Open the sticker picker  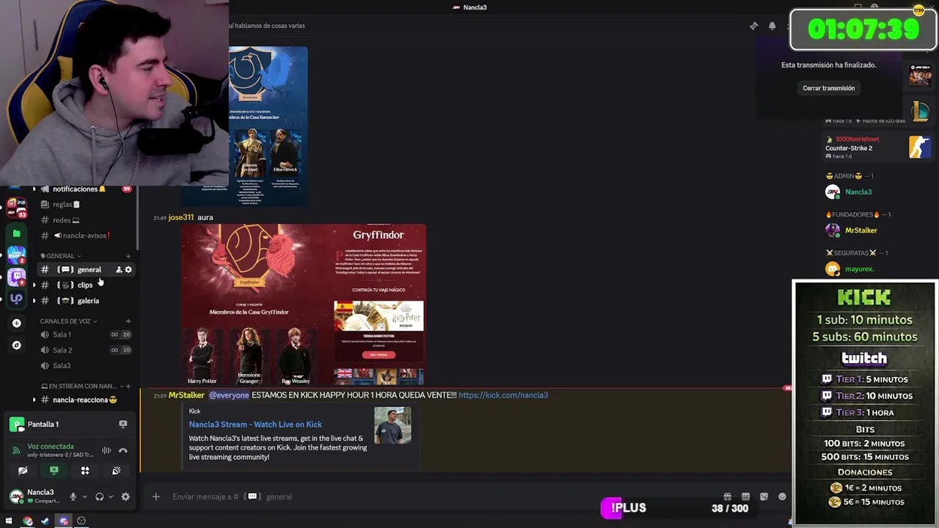pyautogui.click(x=764, y=496)
